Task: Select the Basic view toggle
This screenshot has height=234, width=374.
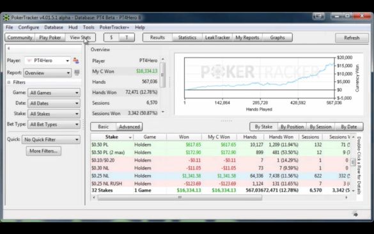Action: tap(104, 127)
